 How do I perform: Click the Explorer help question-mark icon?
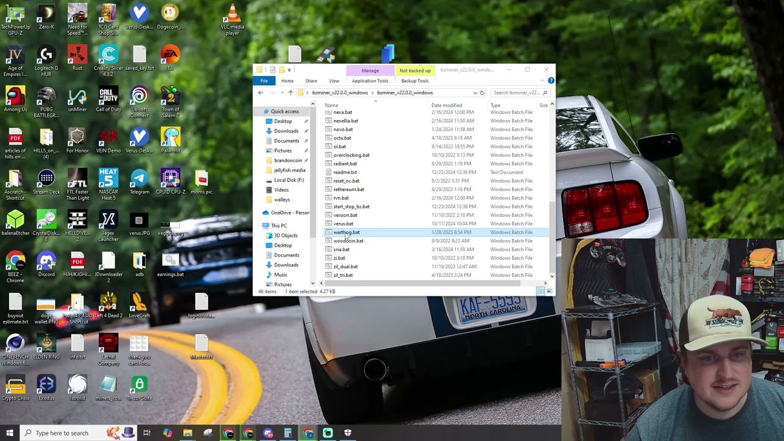click(551, 81)
